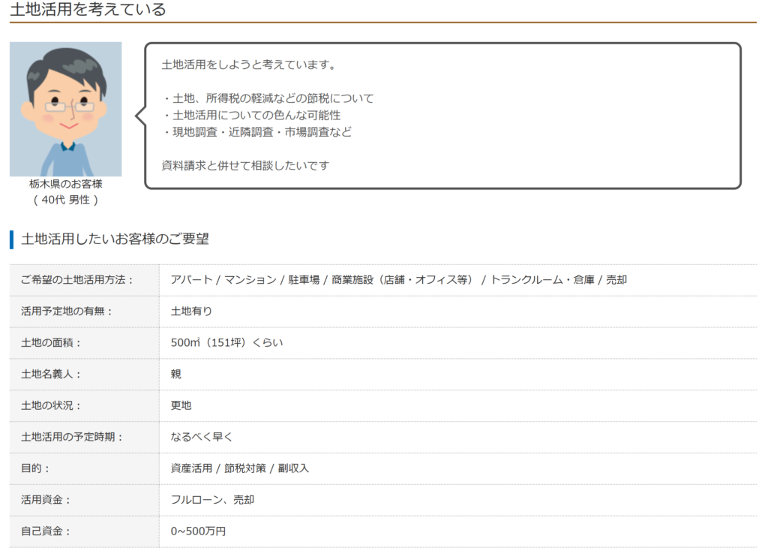Click label '土地の状況：'
768x557 pixels.
click(x=51, y=405)
